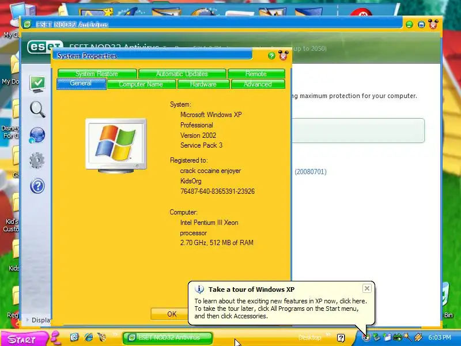Dismiss the Windows XP tour balloon
This screenshot has height=346, width=461.
tap(366, 288)
